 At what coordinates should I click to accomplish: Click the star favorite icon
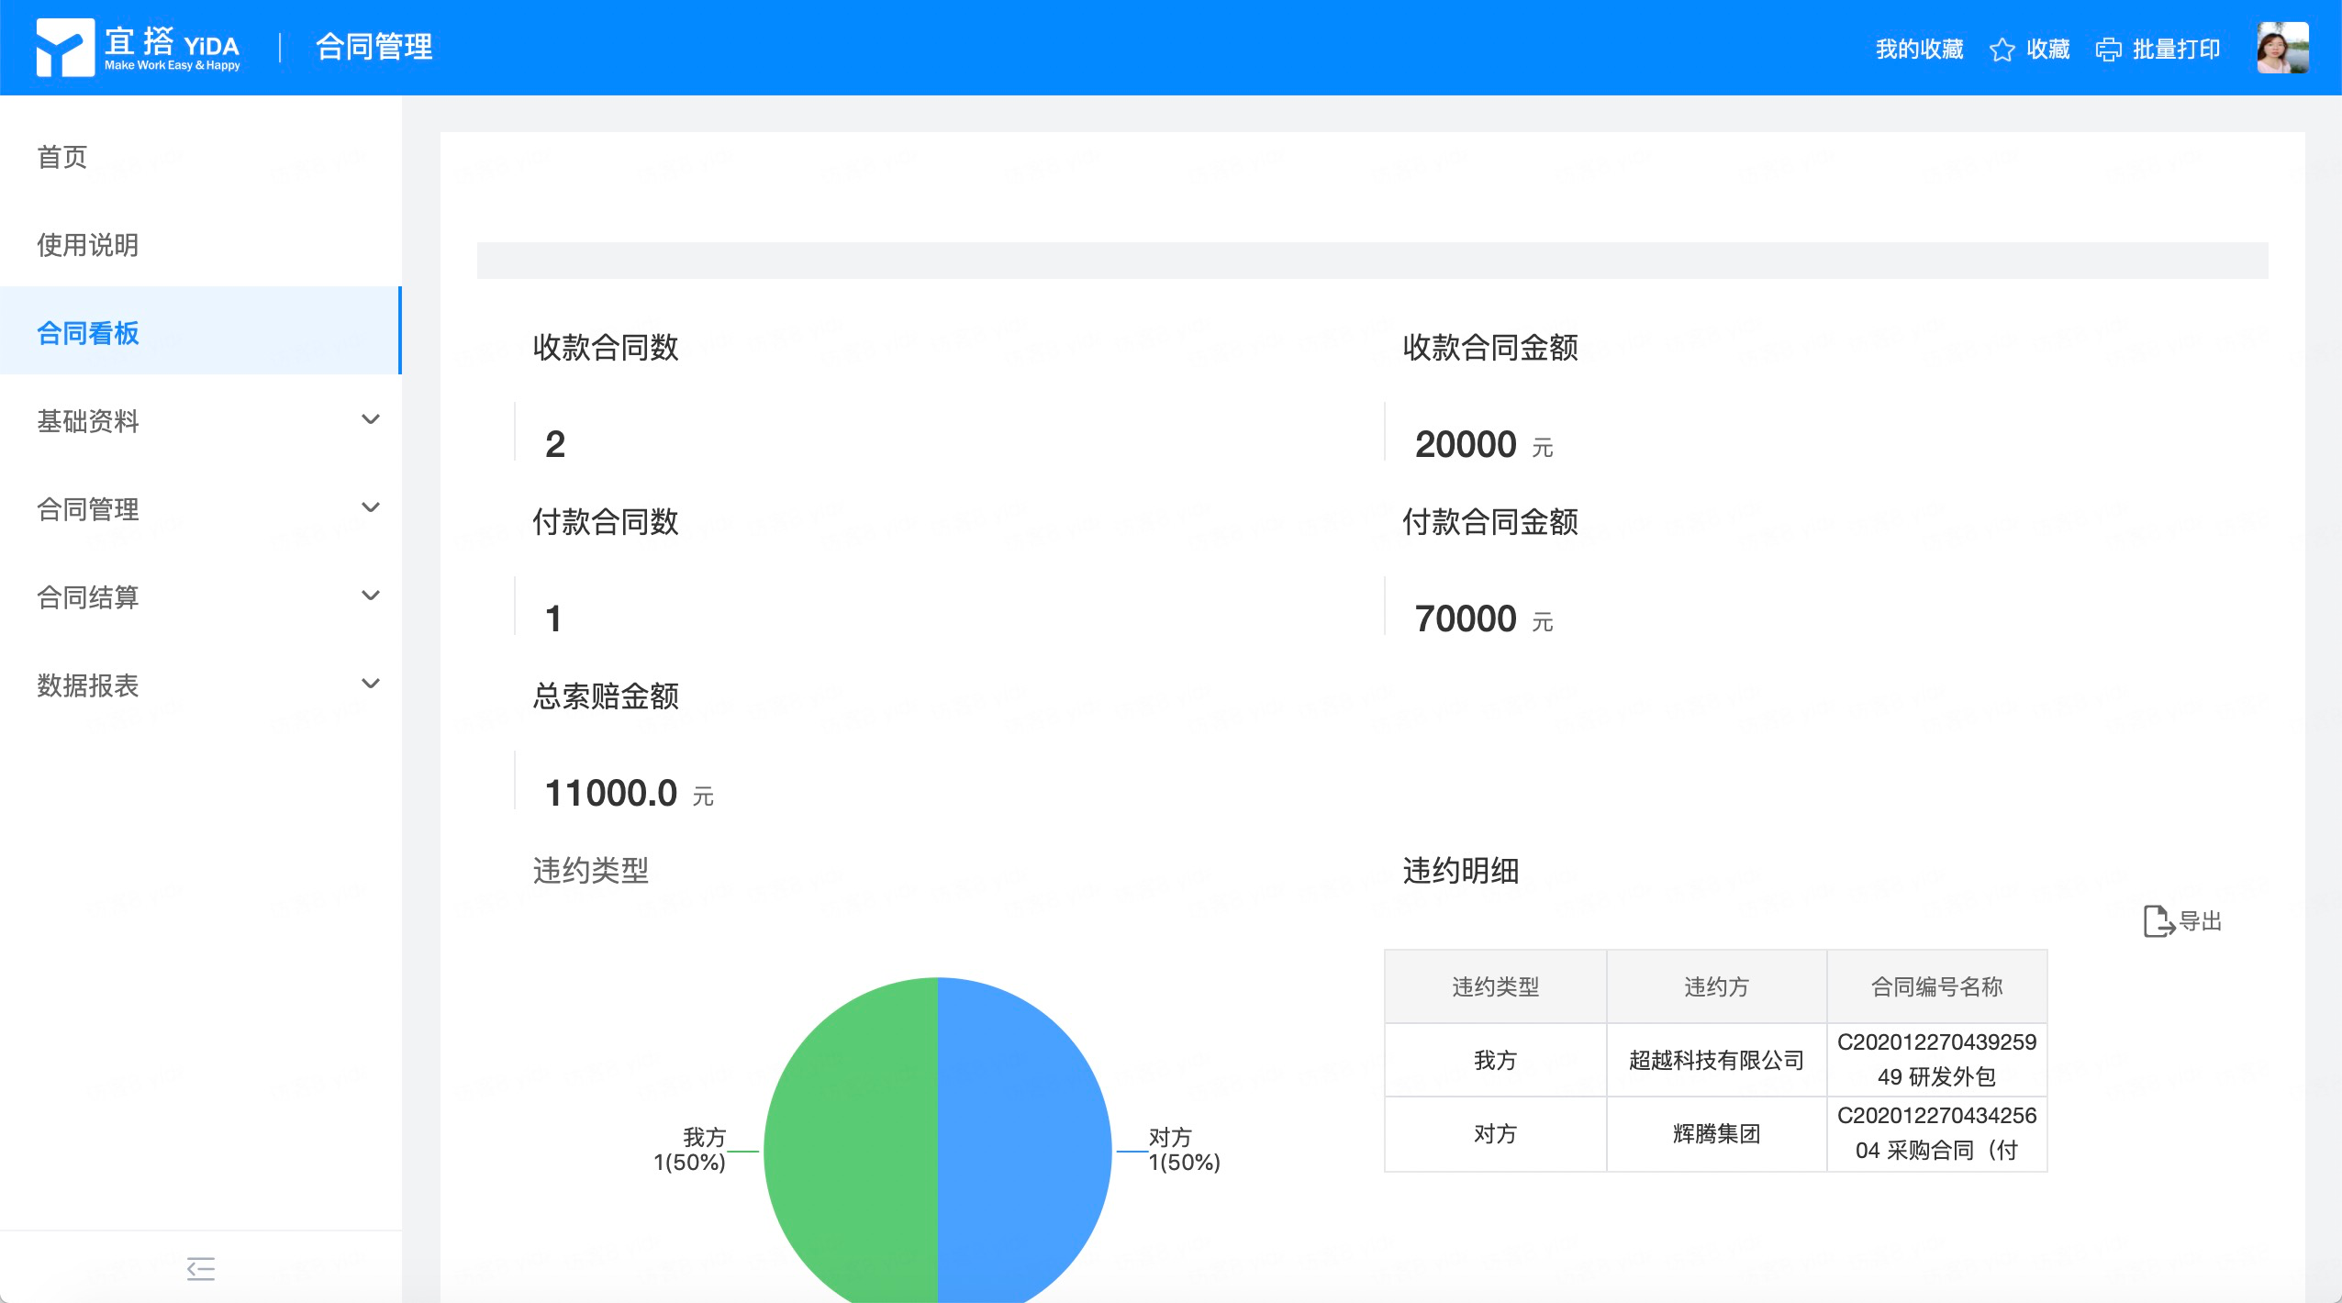[x=2002, y=50]
